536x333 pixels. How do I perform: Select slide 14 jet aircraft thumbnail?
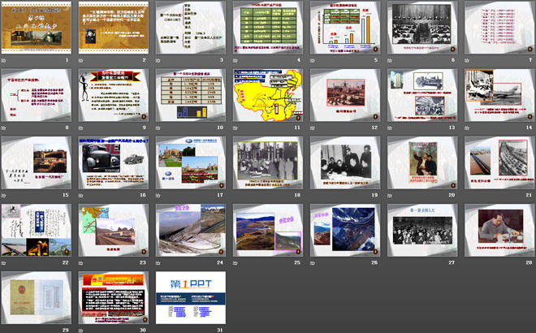499,95
